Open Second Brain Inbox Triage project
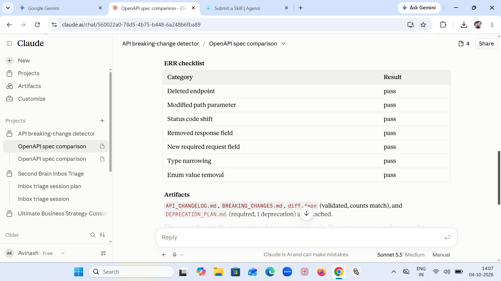 51,174
